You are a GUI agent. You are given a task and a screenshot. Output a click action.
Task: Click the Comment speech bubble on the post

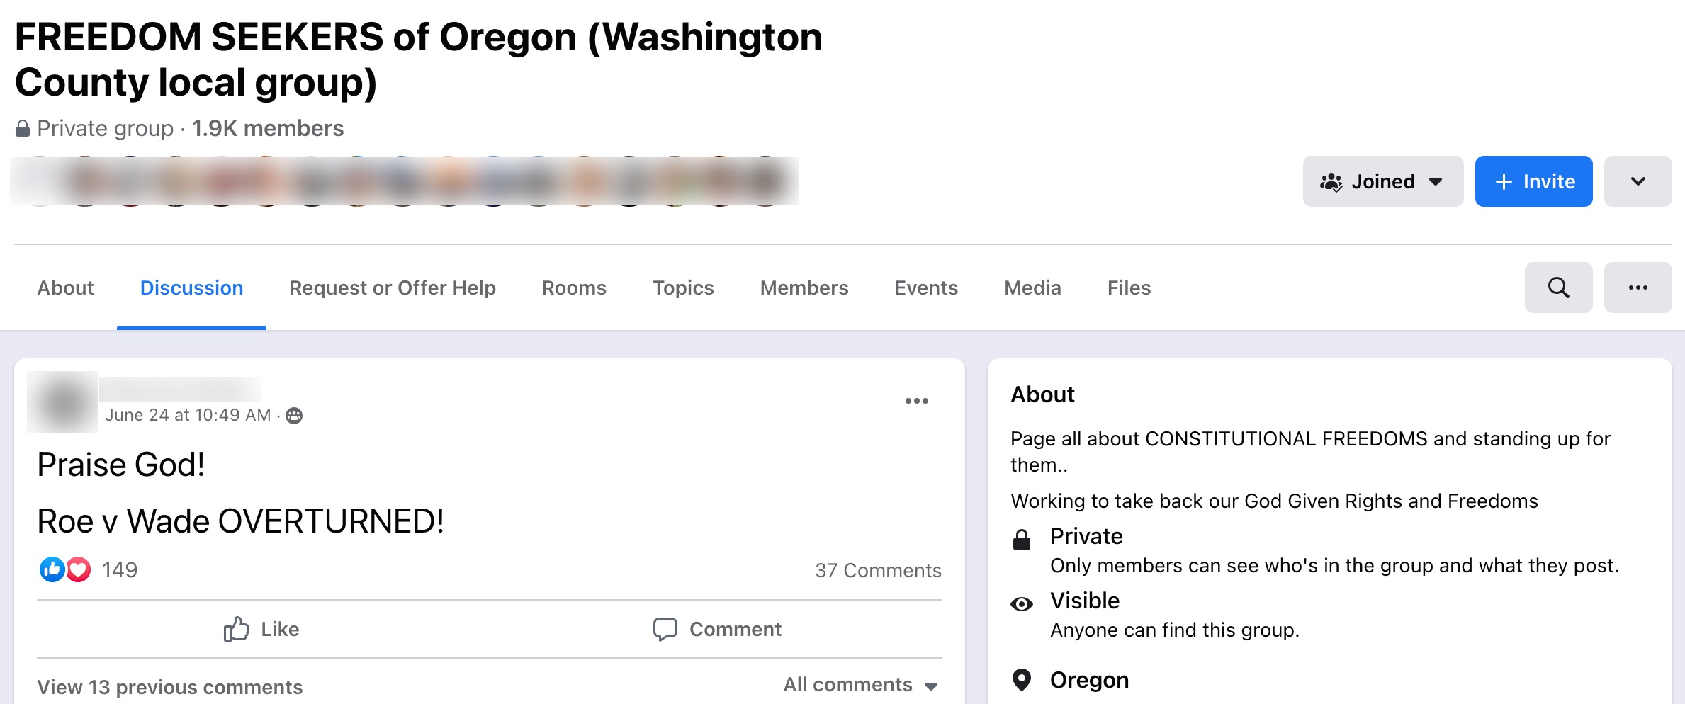pyautogui.click(x=665, y=629)
